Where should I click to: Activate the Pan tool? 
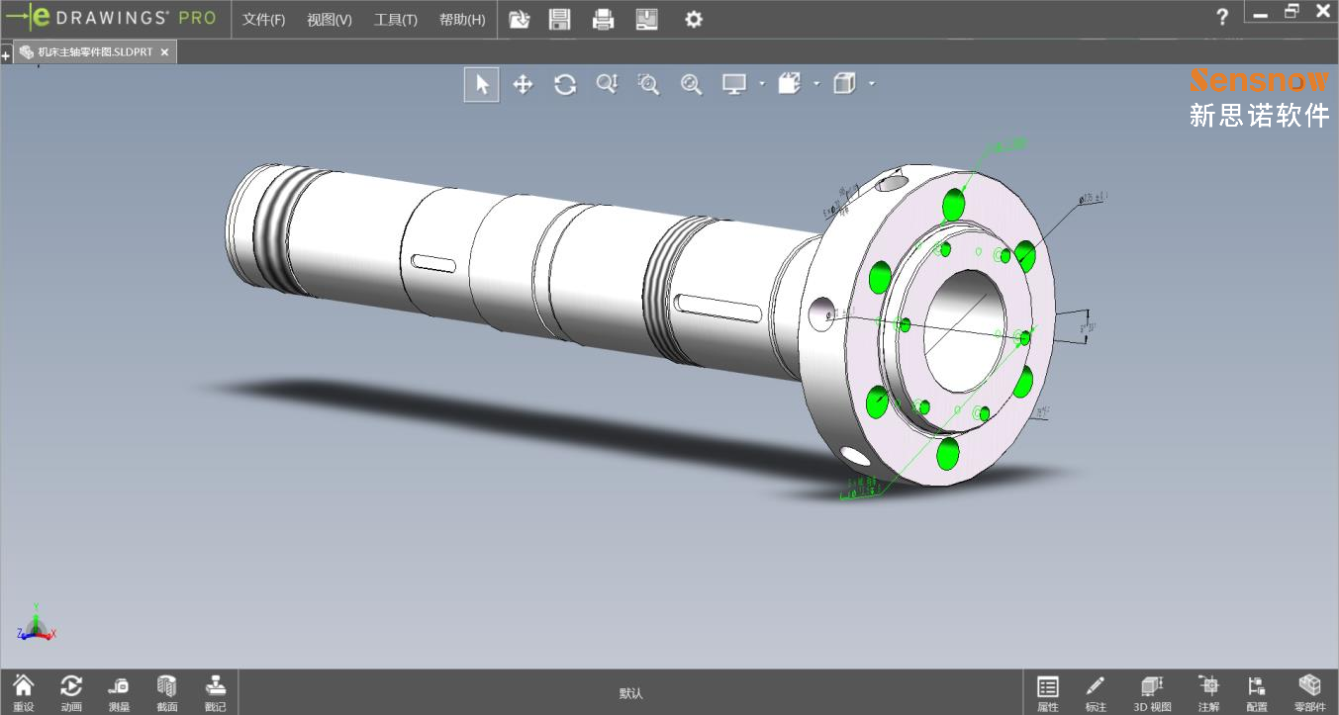[x=524, y=84]
